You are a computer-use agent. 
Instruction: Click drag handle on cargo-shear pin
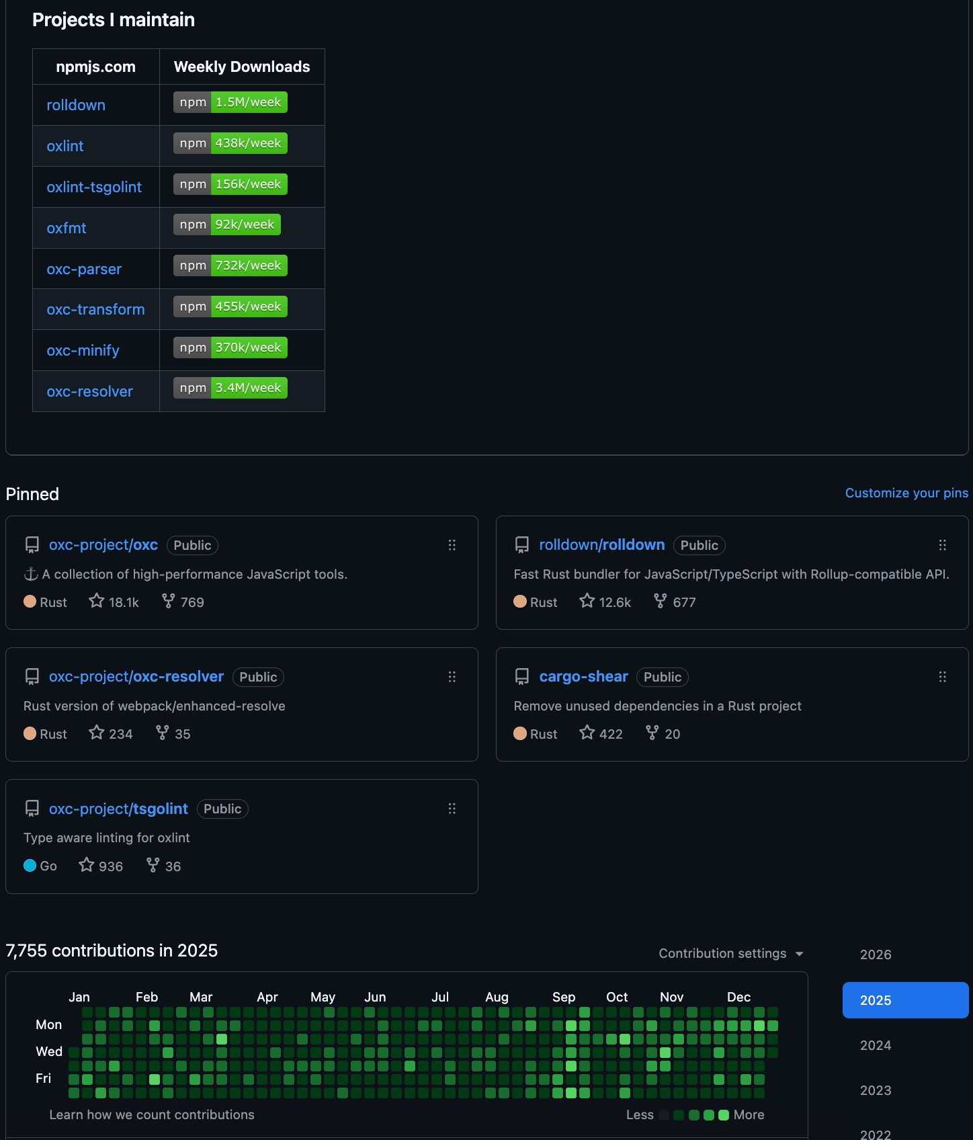coord(942,677)
